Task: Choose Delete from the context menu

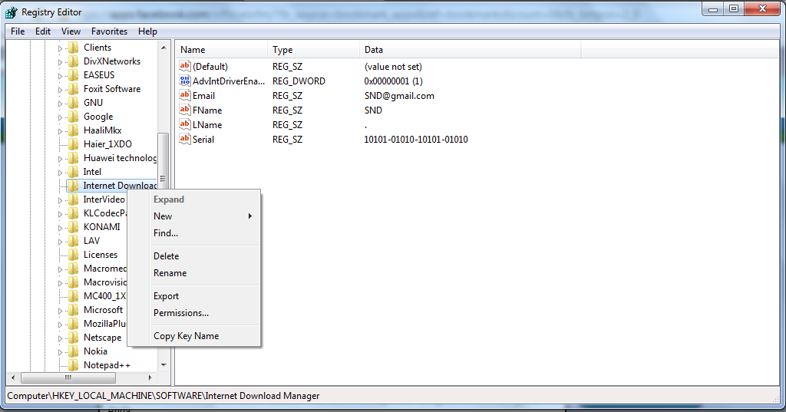Action: tap(204, 256)
